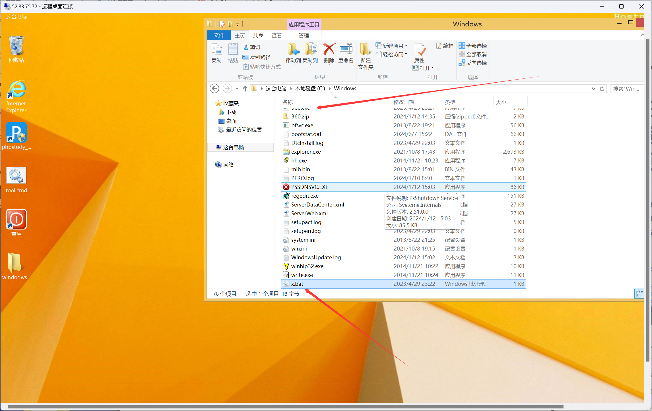Click the Delete (删除) ribbon icon

click(x=329, y=50)
